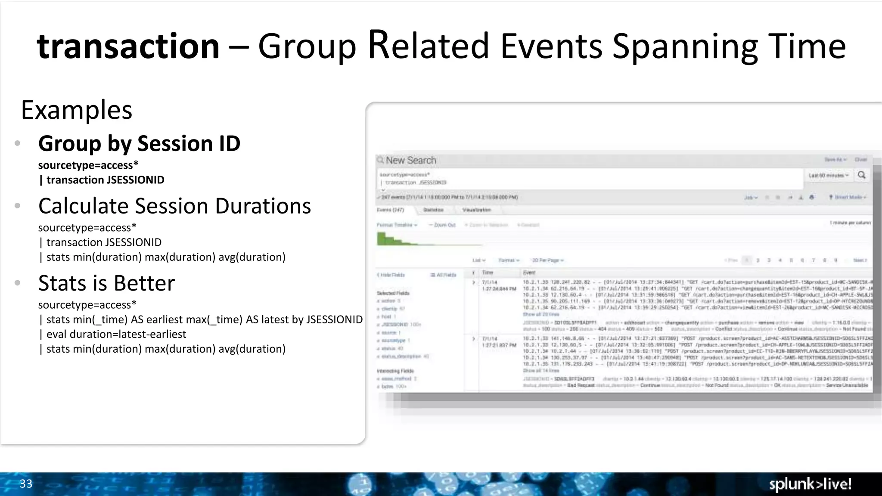Go to results page 2
This screenshot has height=496, width=882.
(758, 260)
